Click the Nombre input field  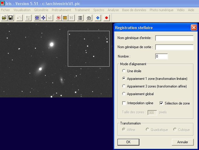click(161, 56)
